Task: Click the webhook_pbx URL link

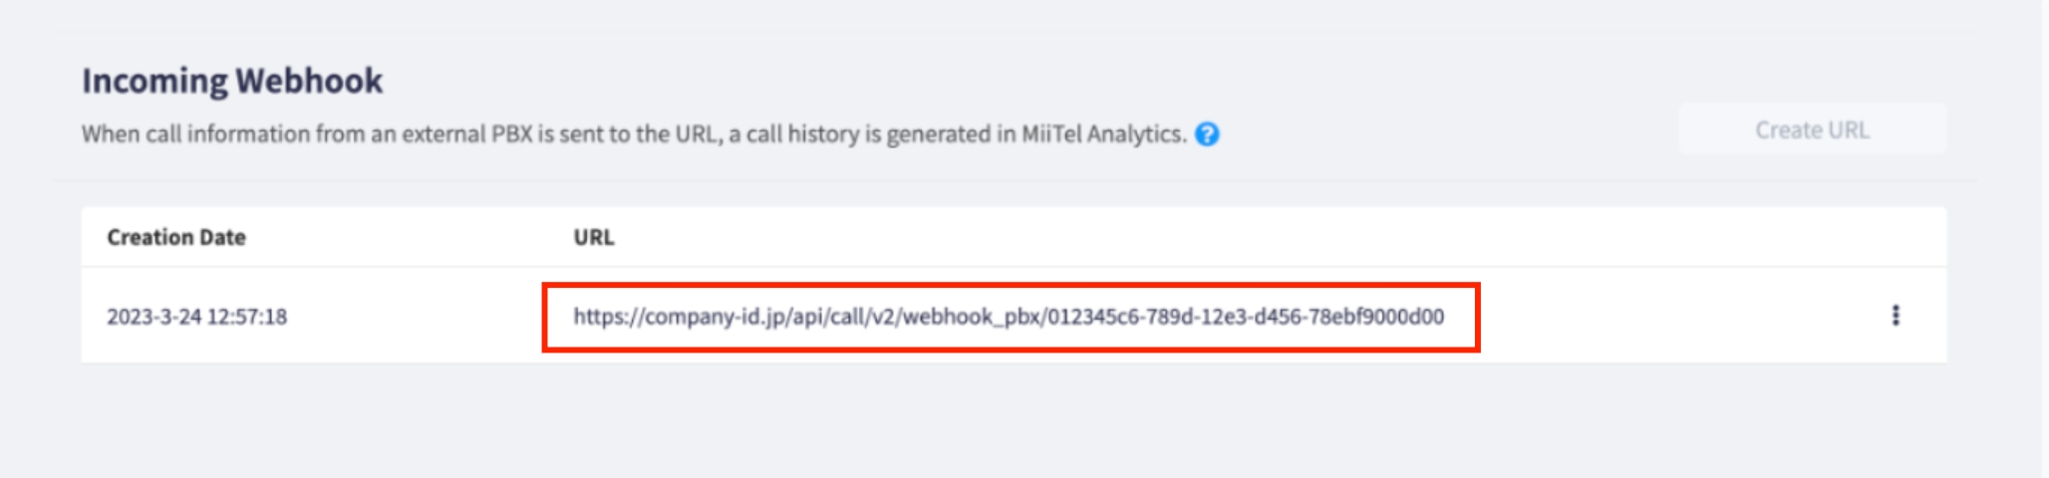Action: point(1008,317)
